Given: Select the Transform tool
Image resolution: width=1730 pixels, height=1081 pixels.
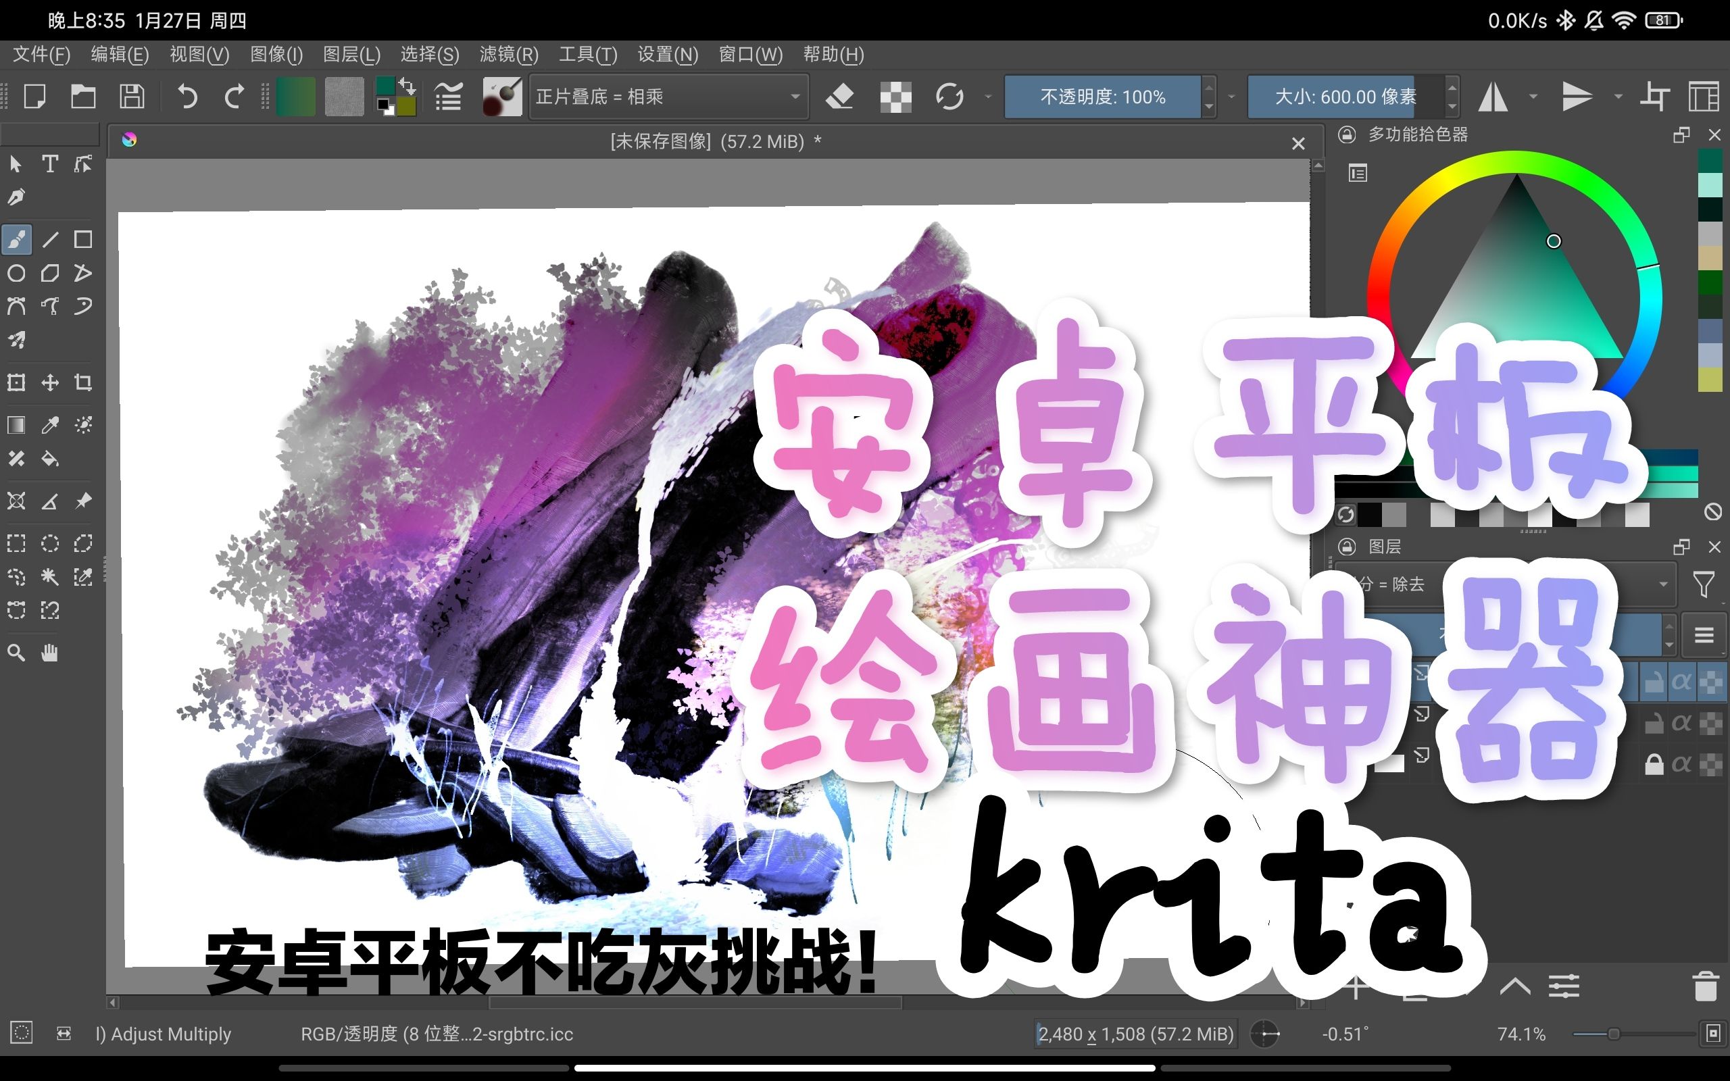Looking at the screenshot, I should tap(16, 382).
